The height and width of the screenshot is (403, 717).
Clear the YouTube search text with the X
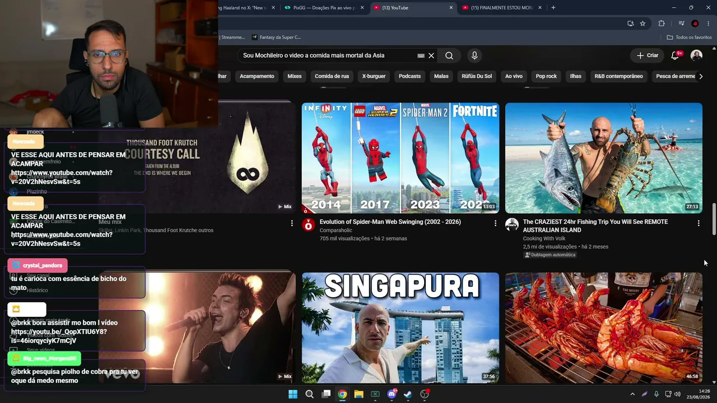431,55
